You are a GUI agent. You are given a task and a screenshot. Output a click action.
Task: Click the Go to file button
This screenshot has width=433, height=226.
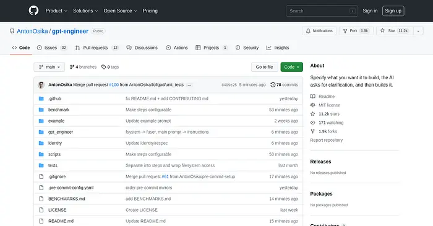point(264,67)
